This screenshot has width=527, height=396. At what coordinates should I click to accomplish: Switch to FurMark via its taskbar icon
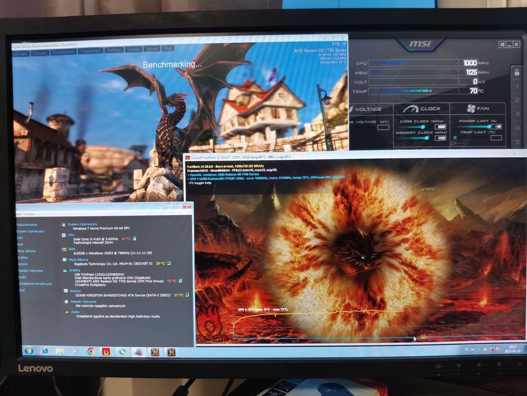click(x=106, y=352)
